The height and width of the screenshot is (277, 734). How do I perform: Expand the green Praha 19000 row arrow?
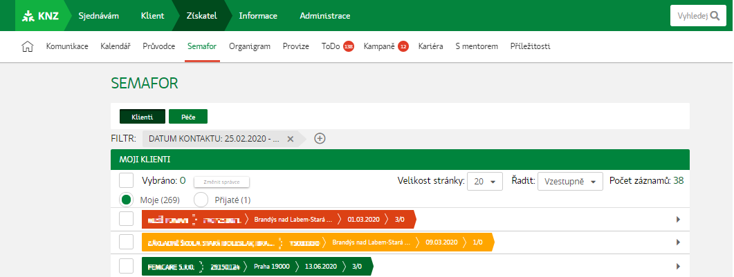tap(677, 266)
